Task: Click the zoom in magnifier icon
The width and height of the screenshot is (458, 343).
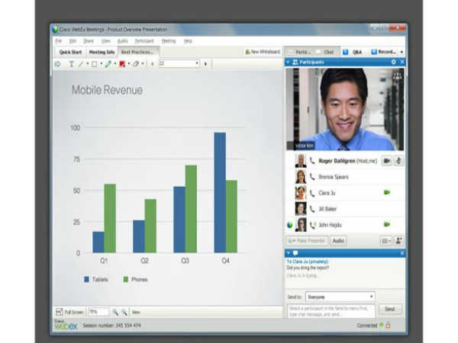Action: pyautogui.click(x=116, y=313)
